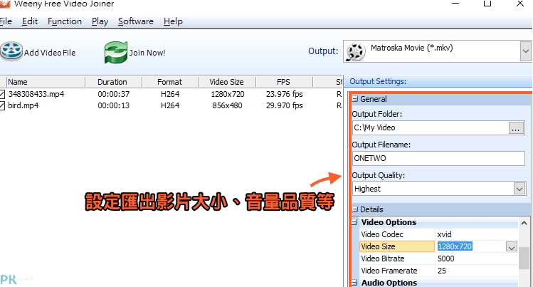Click the 00:00:13 duration cell
The height and width of the screenshot is (287, 533).
[x=114, y=105]
